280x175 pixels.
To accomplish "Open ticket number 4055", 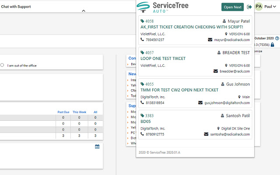I will coord(149,84).
